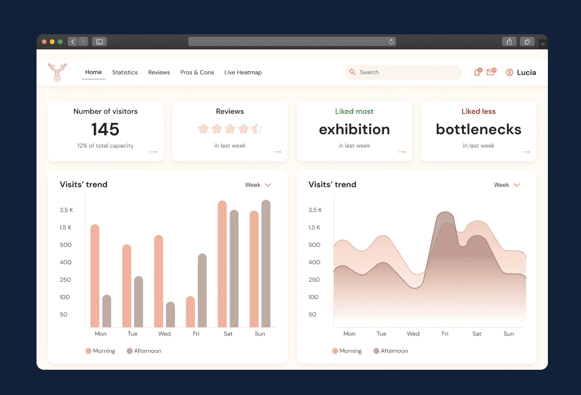Click the Saturday morning bar
581x395 pixels.
(222, 264)
